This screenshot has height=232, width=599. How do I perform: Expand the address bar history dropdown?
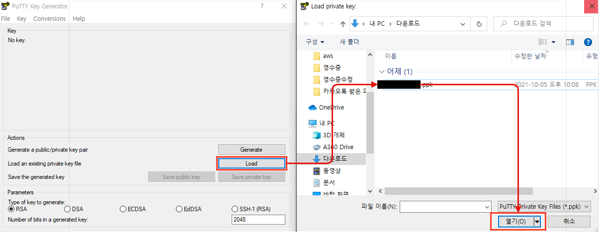[463, 24]
